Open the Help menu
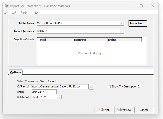This screenshot has width=163, height=119. point(38,12)
